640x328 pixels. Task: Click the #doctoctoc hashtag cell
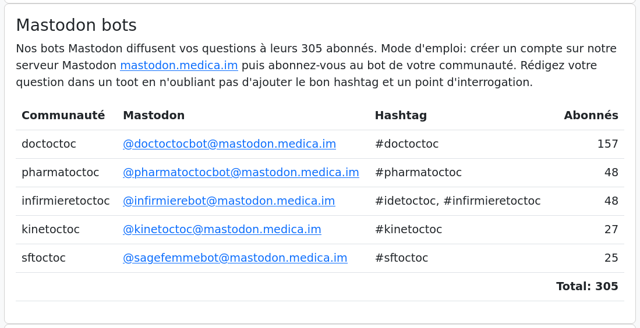click(x=406, y=144)
